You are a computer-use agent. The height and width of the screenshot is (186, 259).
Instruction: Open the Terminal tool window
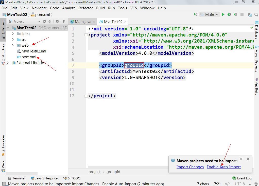click(x=17, y=178)
